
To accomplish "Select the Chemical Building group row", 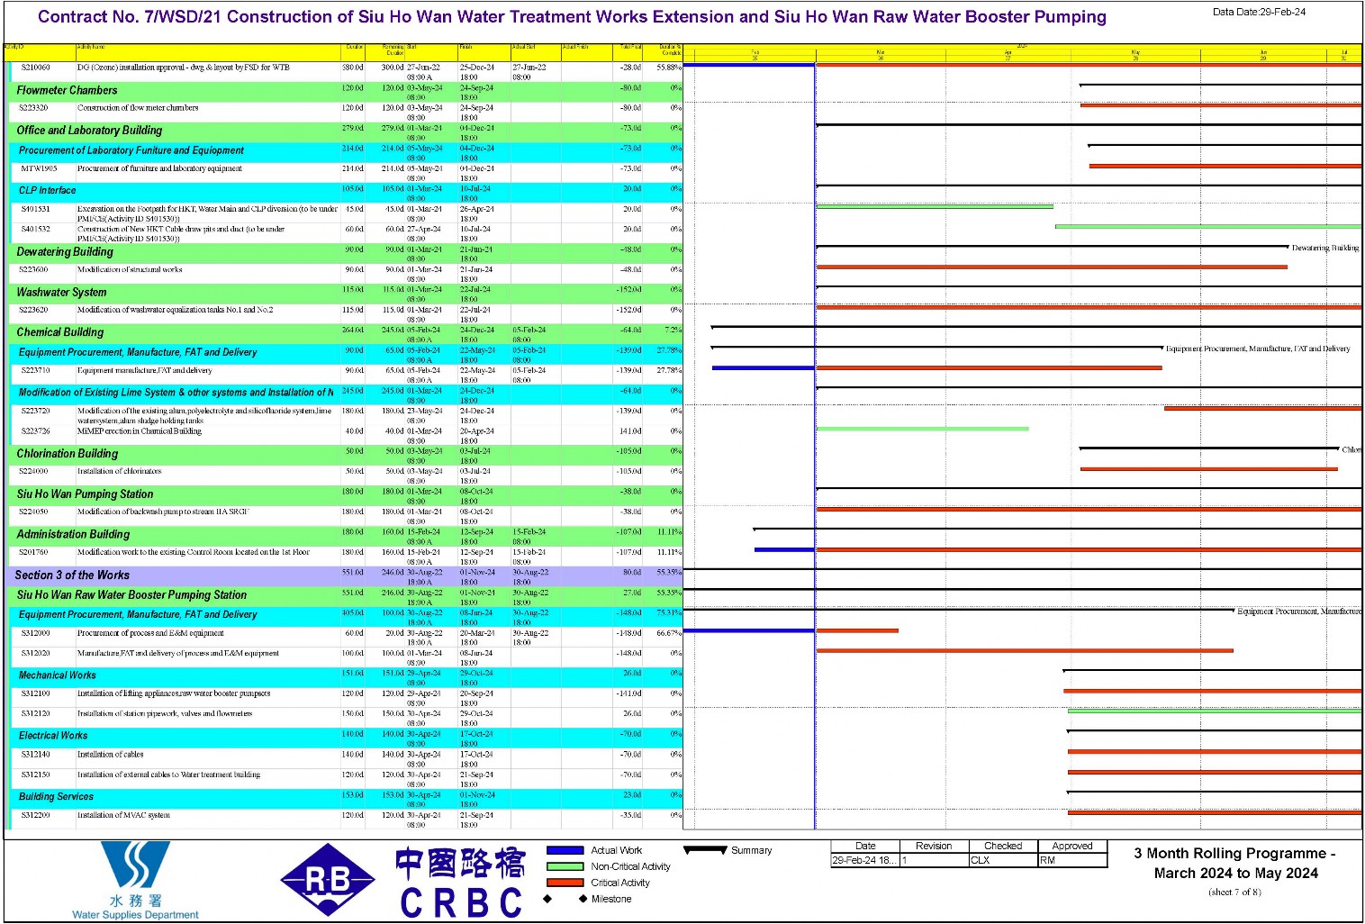I will tap(343, 333).
